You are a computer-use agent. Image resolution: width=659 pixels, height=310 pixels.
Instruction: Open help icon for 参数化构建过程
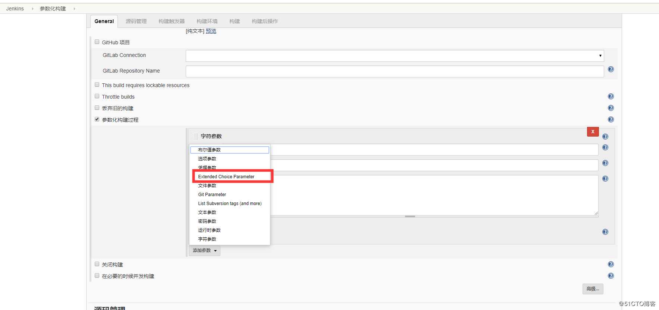611,119
